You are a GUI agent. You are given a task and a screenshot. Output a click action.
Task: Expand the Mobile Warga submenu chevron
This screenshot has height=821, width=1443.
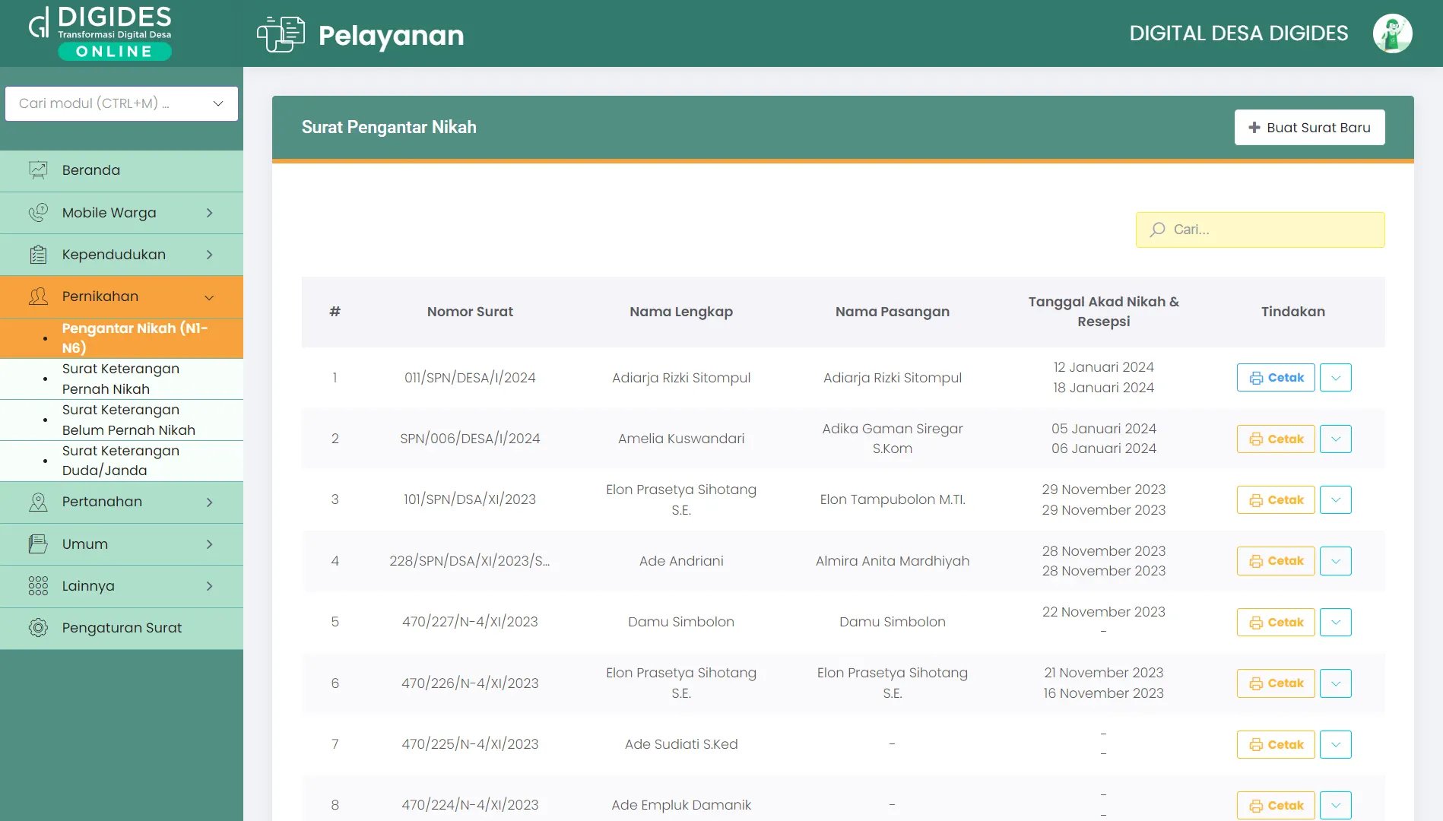(x=210, y=213)
